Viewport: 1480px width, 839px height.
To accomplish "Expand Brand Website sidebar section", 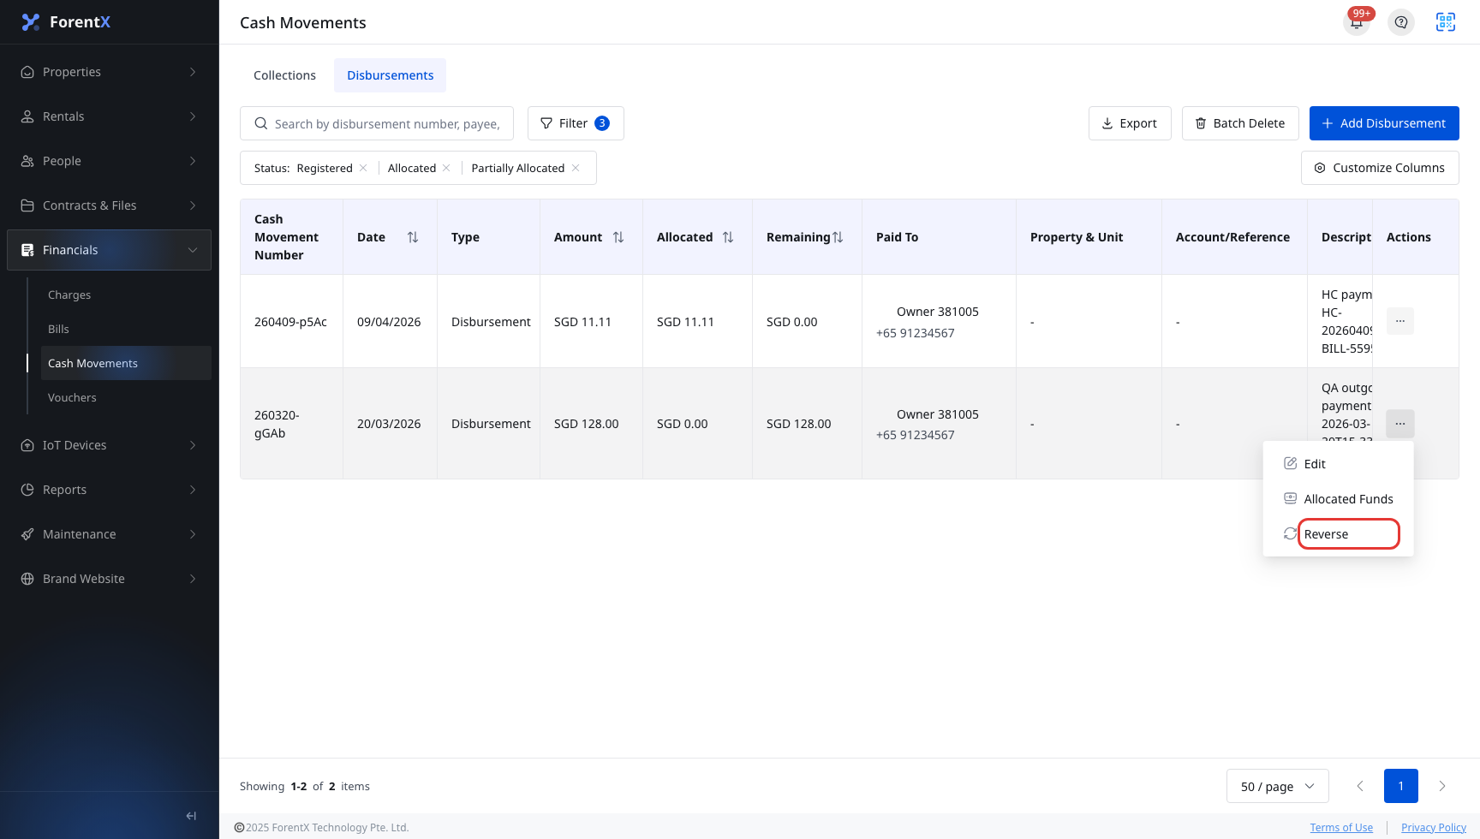I will pos(109,579).
